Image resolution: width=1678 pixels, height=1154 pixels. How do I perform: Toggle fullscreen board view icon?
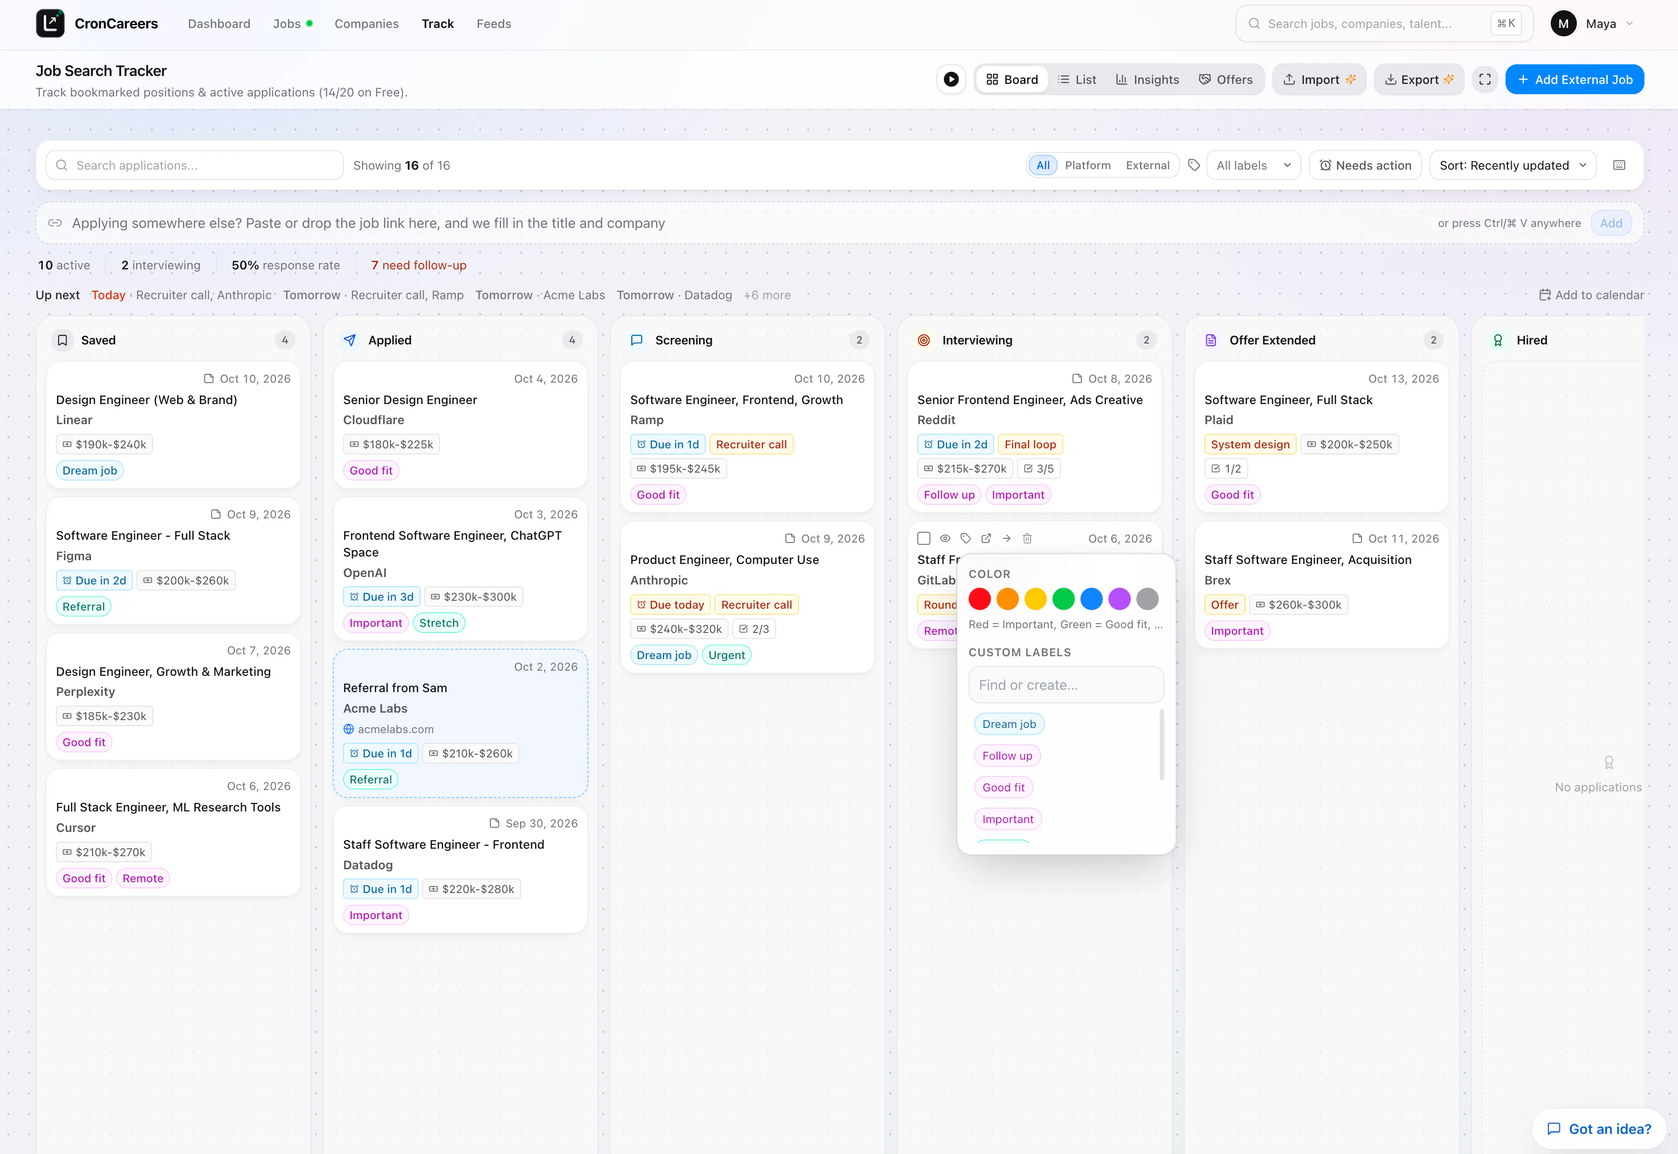point(1485,80)
